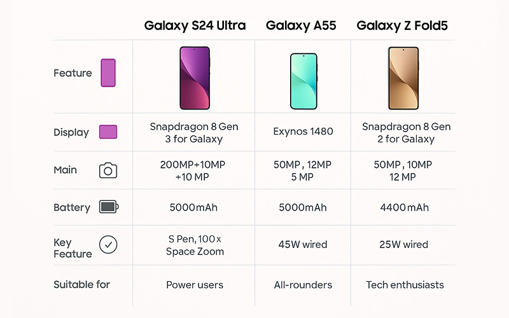Click the Galaxy A55 column heading
The width and height of the screenshot is (509, 318).
click(x=301, y=25)
